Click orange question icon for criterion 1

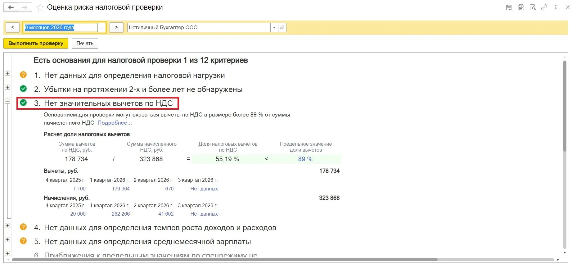tap(23, 75)
